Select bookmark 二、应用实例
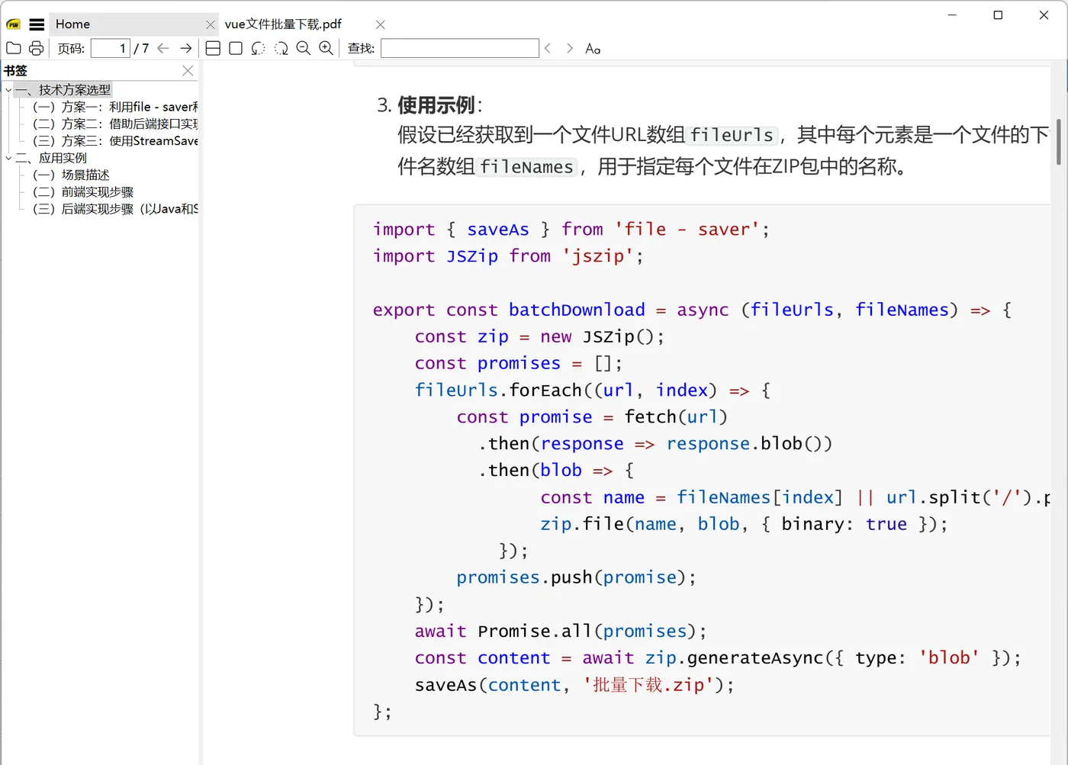 click(x=51, y=158)
